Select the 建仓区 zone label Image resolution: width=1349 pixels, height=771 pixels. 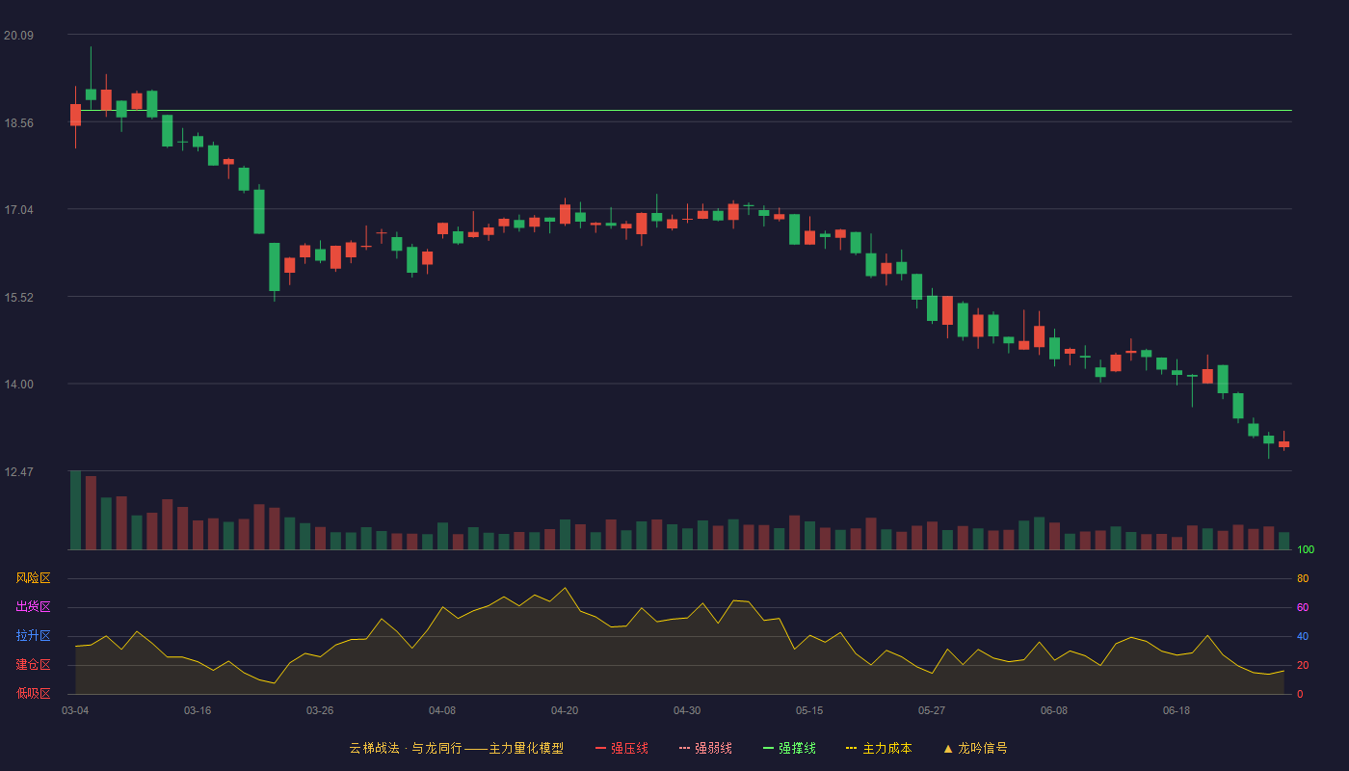click(33, 665)
